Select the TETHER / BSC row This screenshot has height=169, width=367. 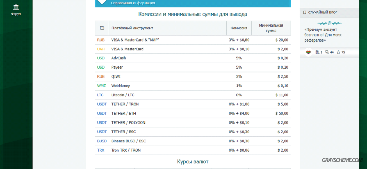point(193,132)
